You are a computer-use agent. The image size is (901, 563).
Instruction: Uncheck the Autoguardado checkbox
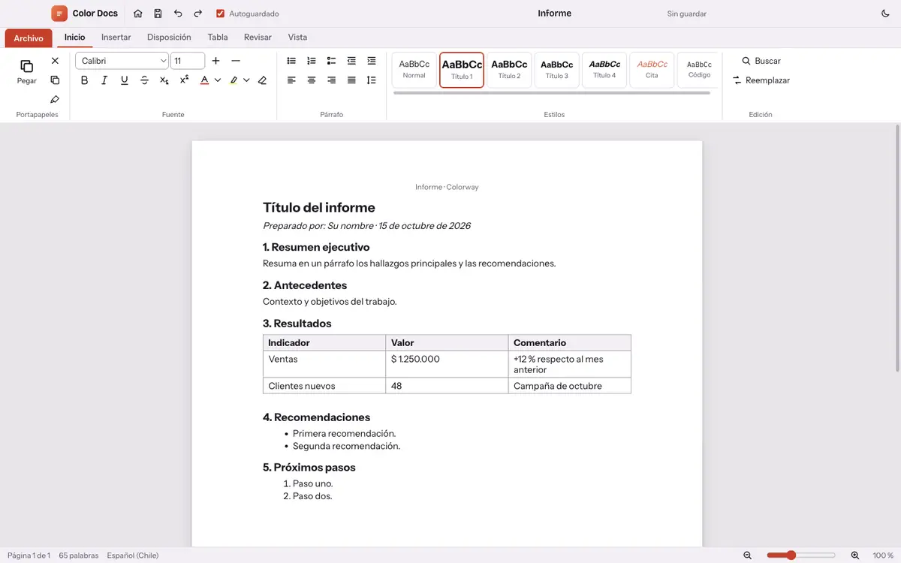coord(220,14)
